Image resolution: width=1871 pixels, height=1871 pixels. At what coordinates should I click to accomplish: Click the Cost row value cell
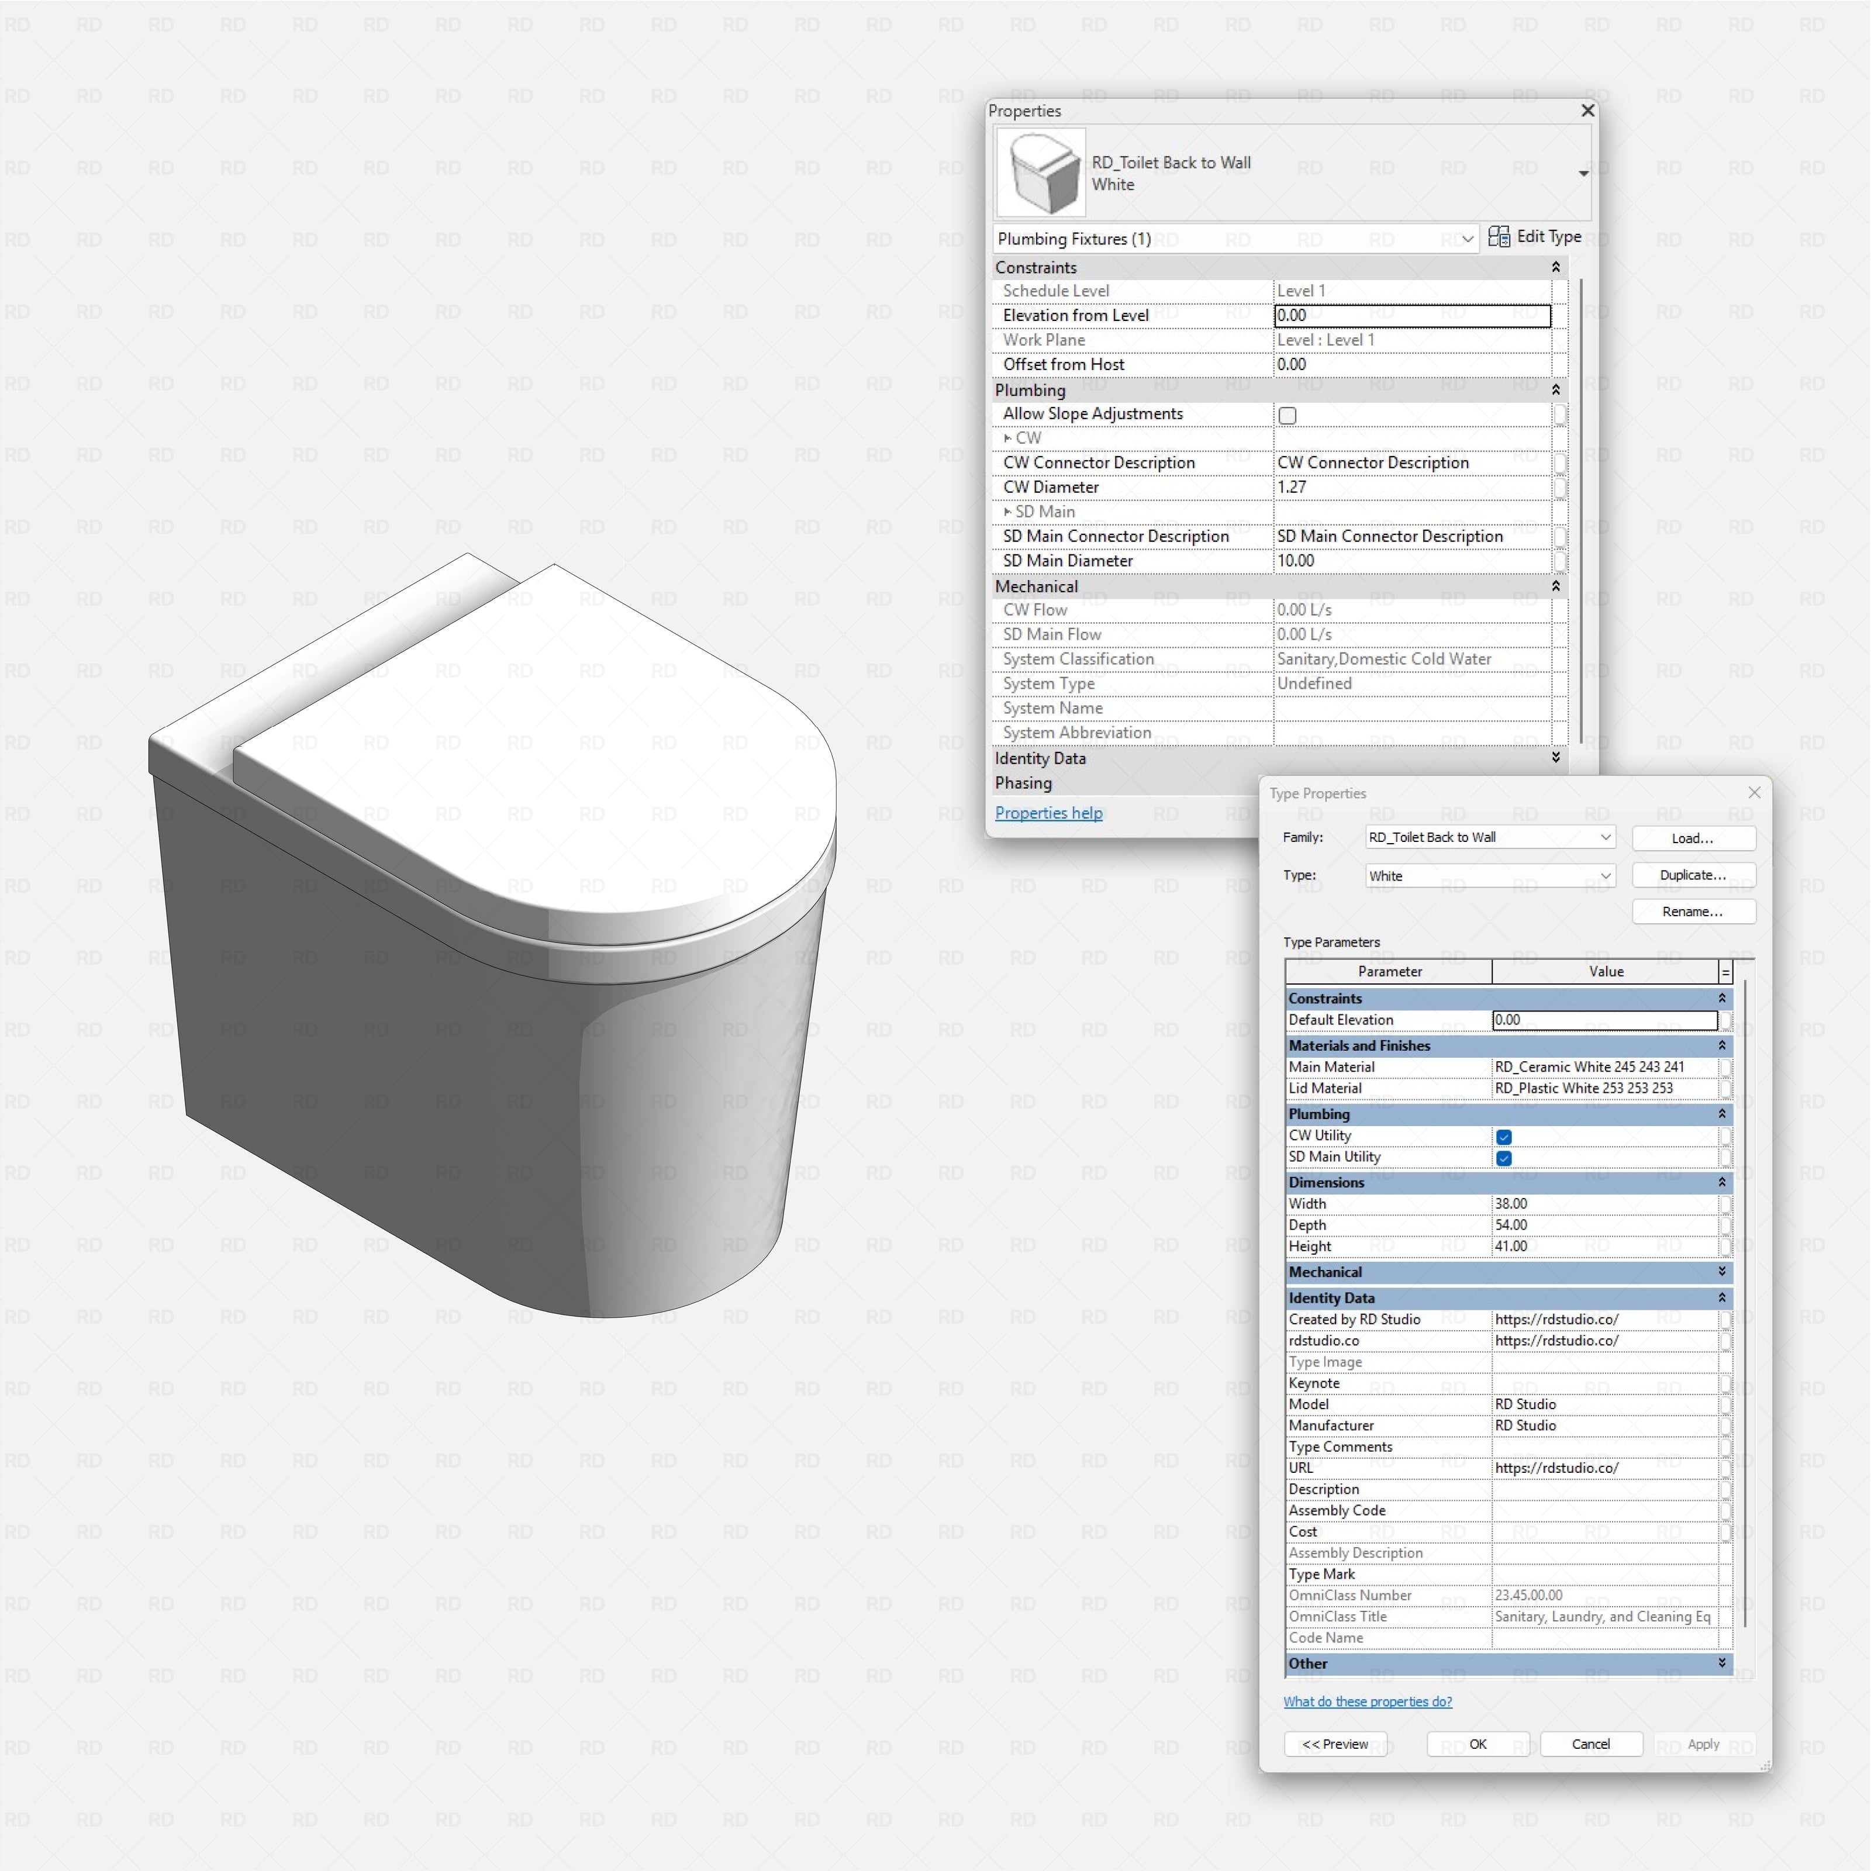pyautogui.click(x=1605, y=1531)
